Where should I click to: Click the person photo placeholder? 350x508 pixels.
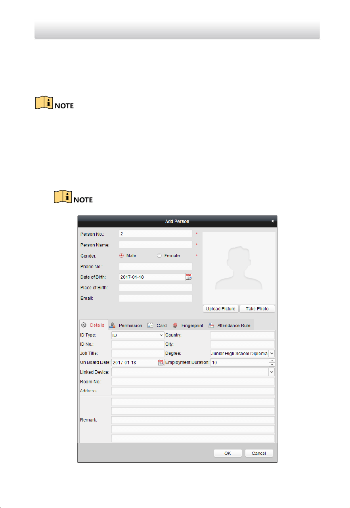(x=239, y=268)
